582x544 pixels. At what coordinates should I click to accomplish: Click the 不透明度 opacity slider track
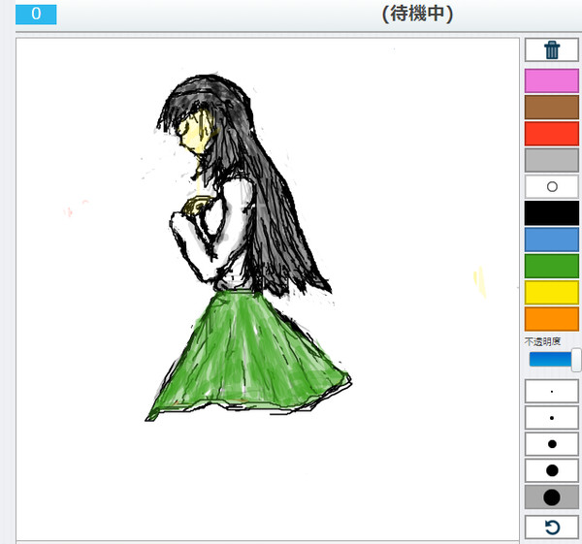[x=553, y=360]
